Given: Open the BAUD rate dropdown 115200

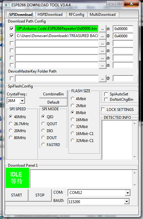Looking at the screenshot, I should point(127,201).
